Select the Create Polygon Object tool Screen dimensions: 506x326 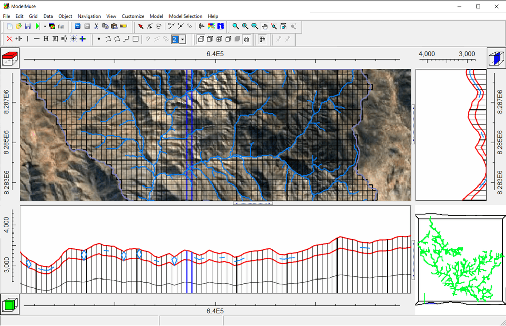point(116,39)
